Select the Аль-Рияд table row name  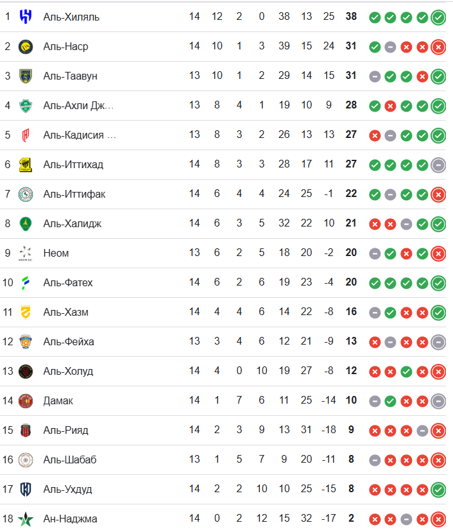[66, 430]
